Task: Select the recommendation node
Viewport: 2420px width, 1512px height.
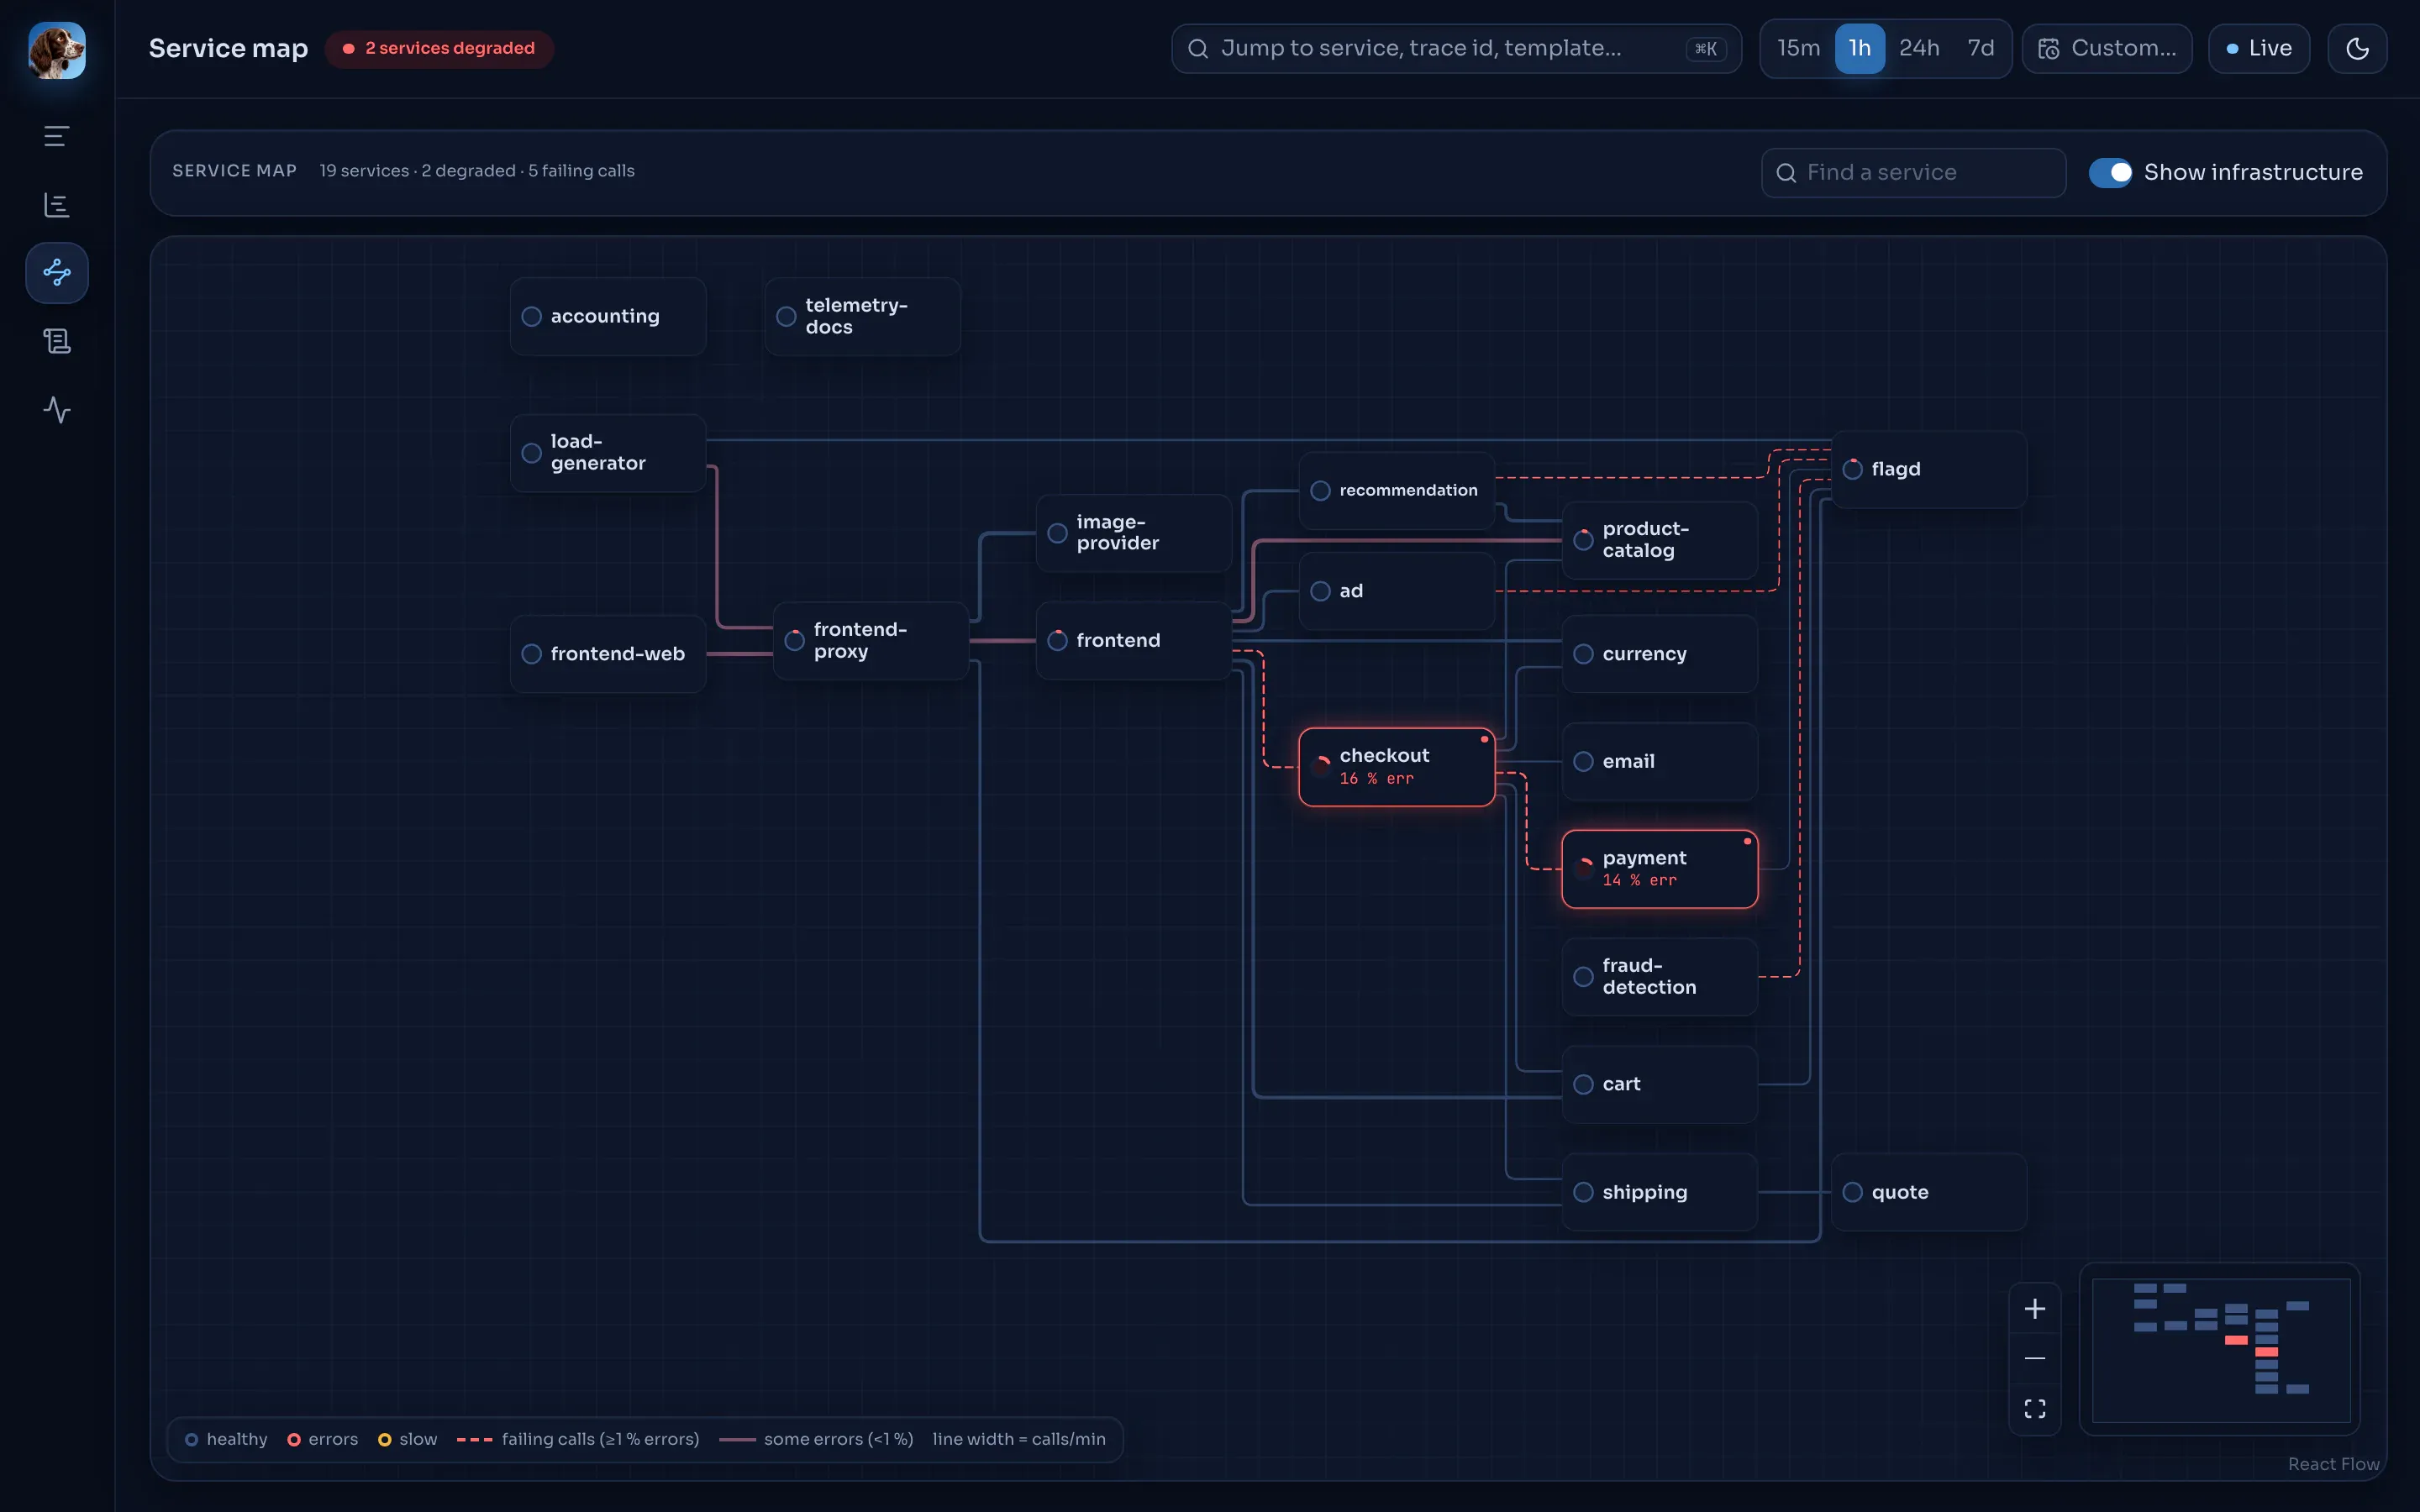Action: pyautogui.click(x=1396, y=490)
